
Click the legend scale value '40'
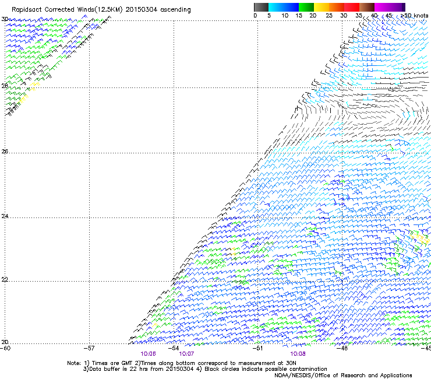coord(374,16)
